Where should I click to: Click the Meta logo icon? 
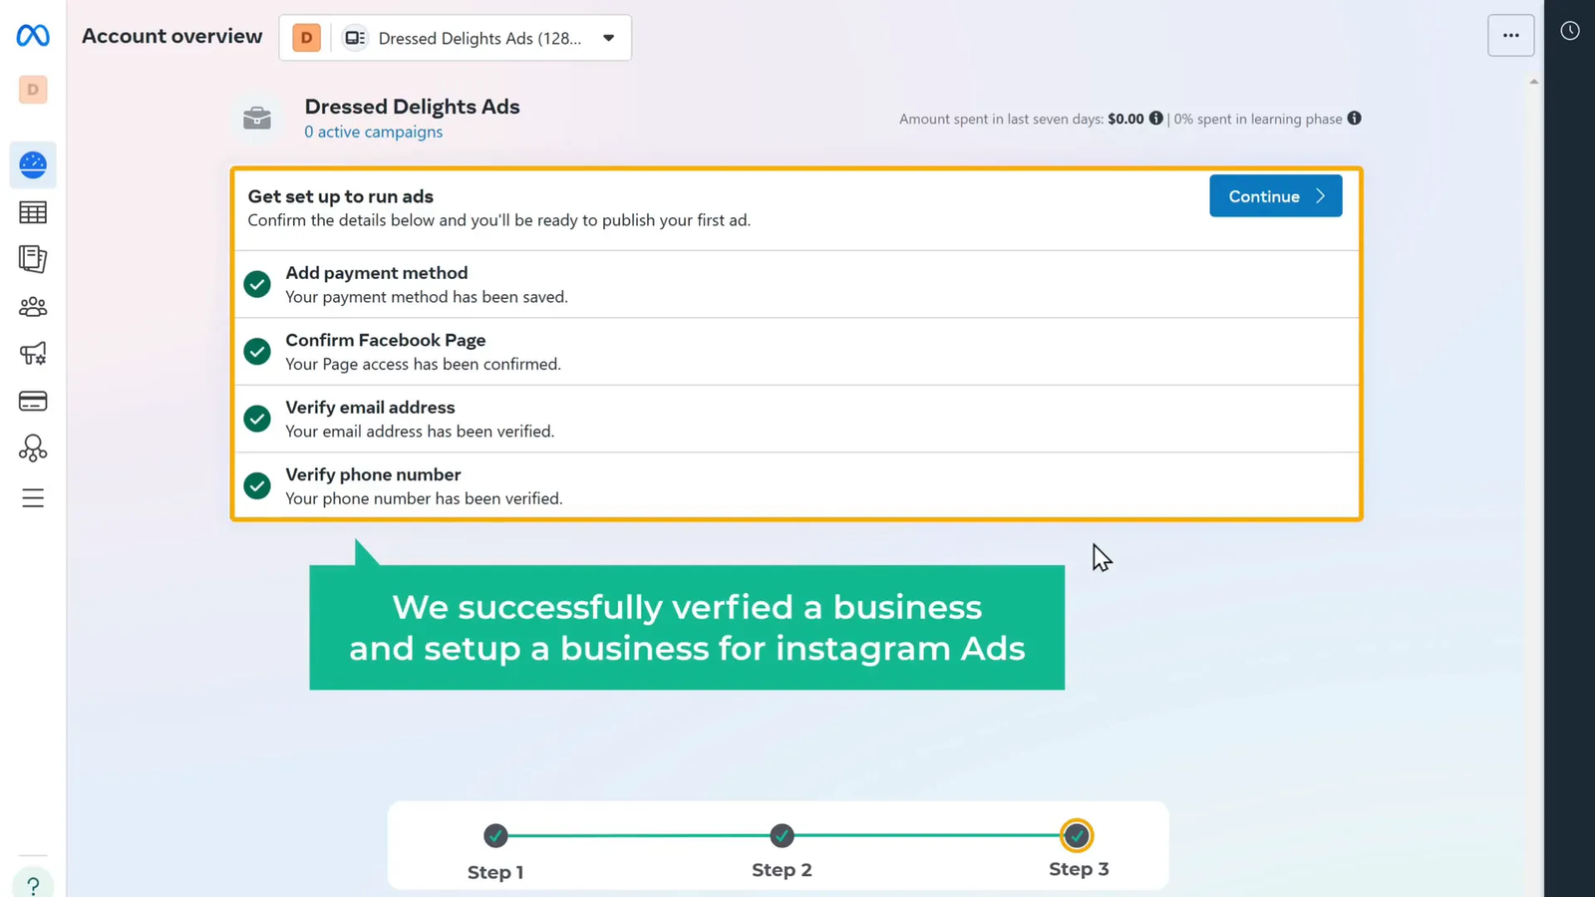(x=33, y=36)
